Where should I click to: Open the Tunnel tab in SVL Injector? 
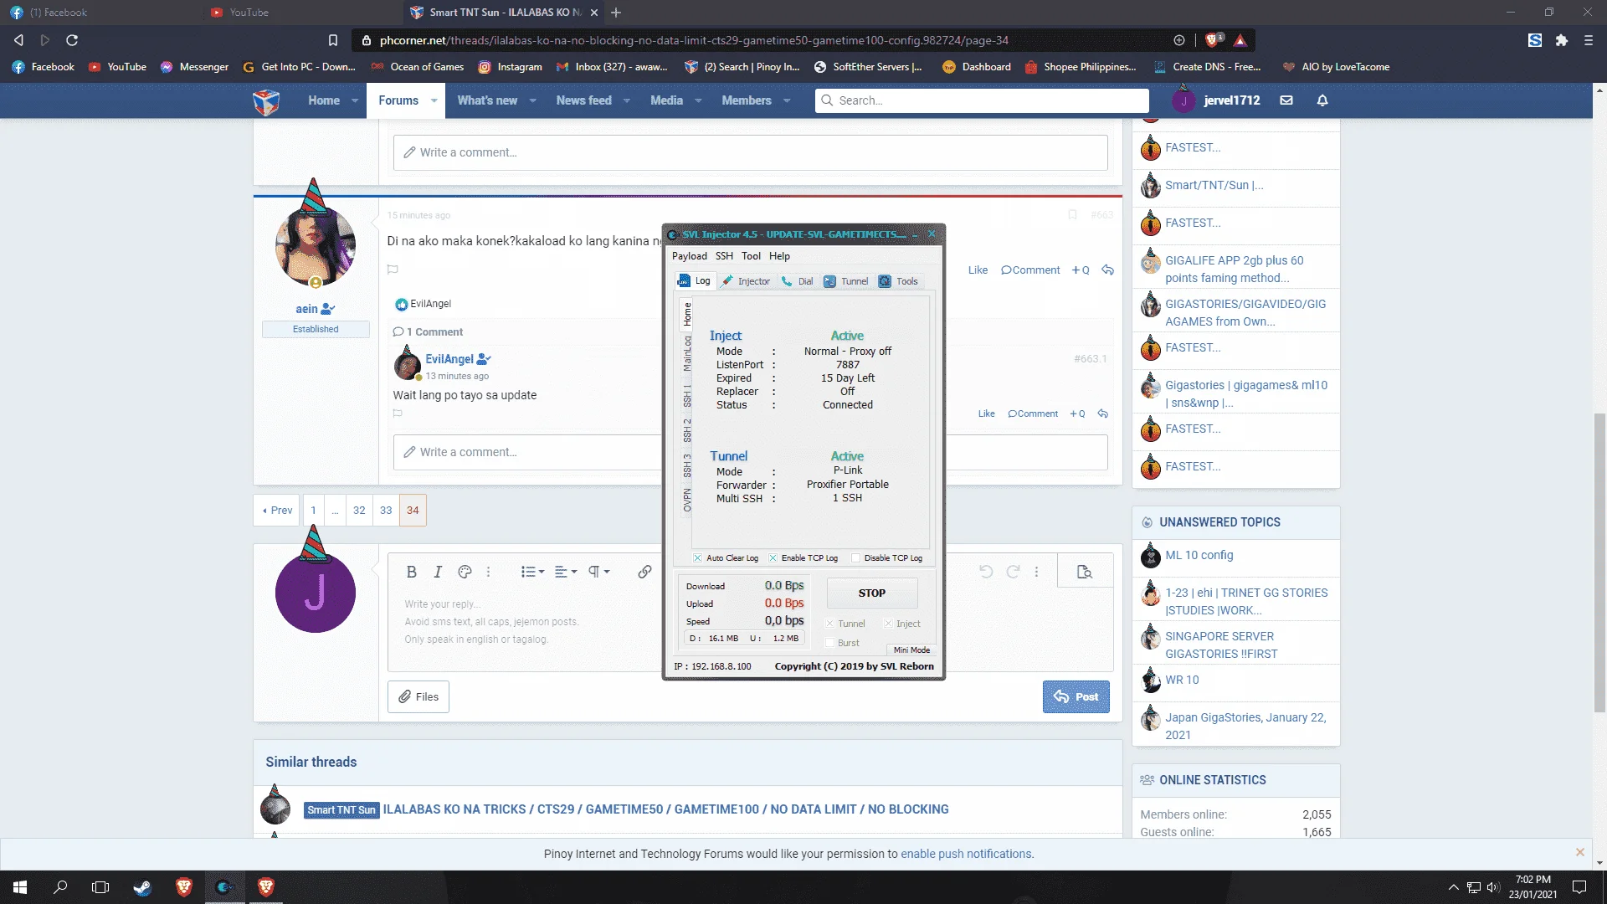point(846,281)
